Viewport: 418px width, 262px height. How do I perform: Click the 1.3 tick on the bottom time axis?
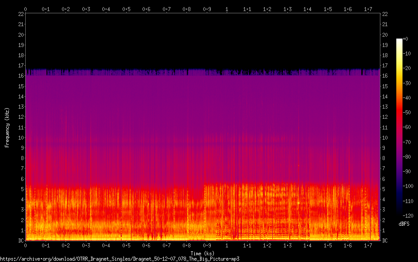click(287, 245)
